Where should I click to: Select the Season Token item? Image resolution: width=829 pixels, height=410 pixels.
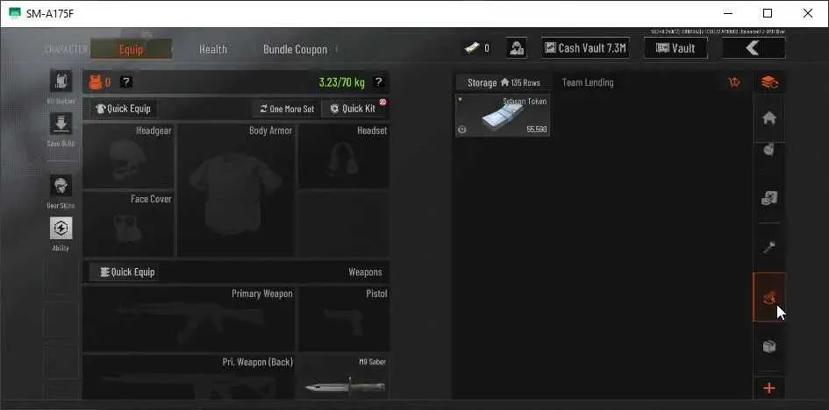pyautogui.click(x=503, y=116)
